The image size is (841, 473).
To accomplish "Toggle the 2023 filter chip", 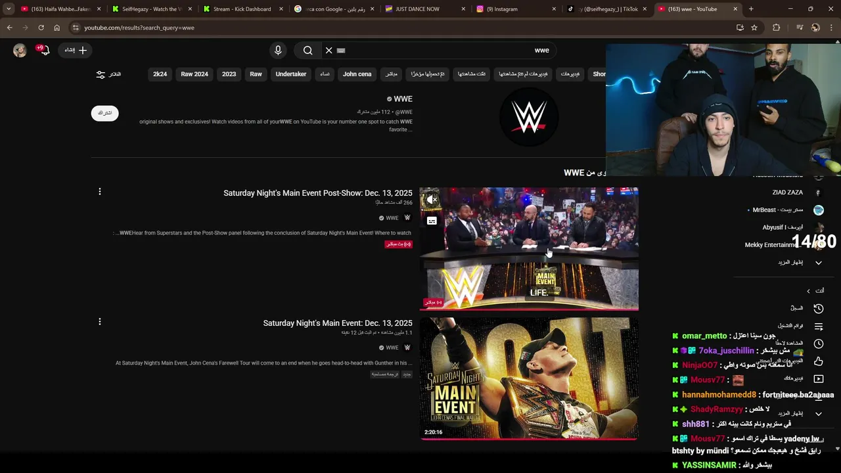I will pos(229,74).
